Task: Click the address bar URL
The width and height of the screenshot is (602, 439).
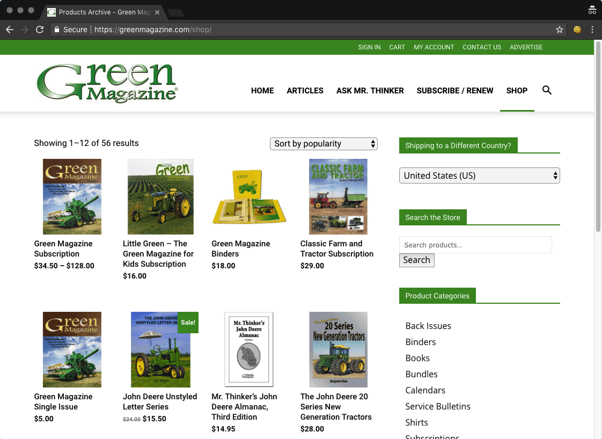Action: (x=153, y=30)
